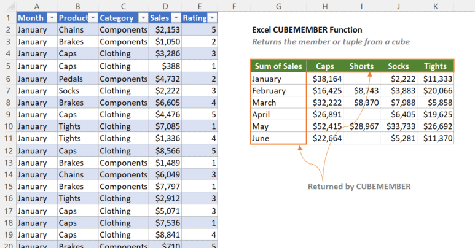The image size is (475, 248).
Task: Select the Excel CUBEMEMBER Function title cell
Action: pos(307,29)
